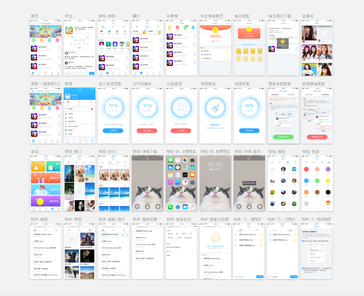Pick the brown color swatch in 壁纸-色彩

(x=317, y=192)
